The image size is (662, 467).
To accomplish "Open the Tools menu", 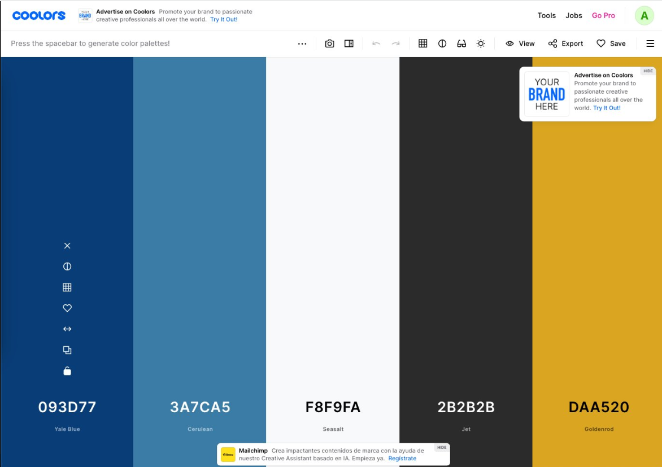I will (546, 15).
